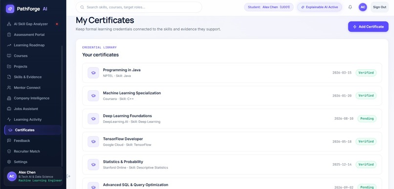Click the Courses book icon

pos(9,56)
